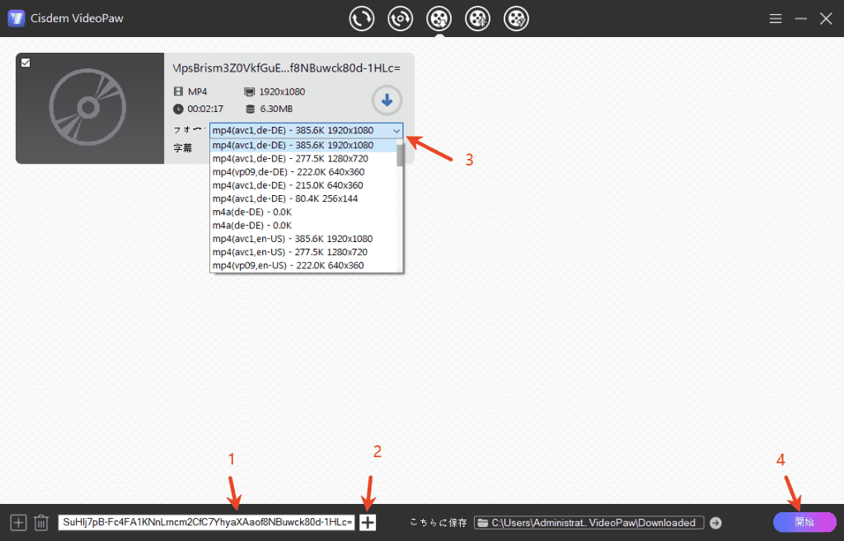844x541 pixels.
Task: Open the hamburger menu in title bar
Action: tap(775, 18)
